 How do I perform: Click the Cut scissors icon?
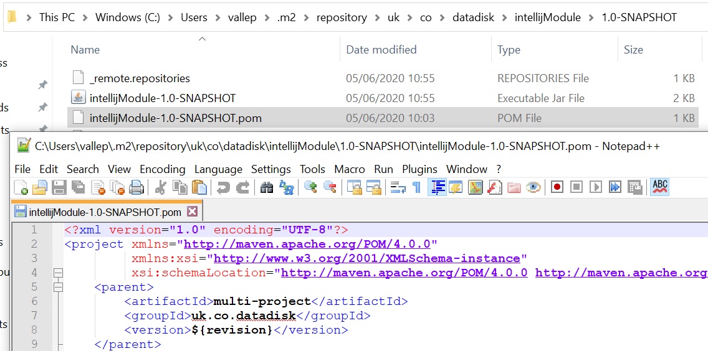pos(161,187)
